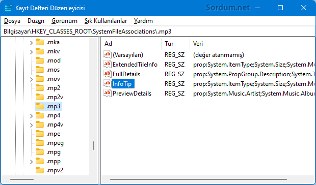Select the .mos folder icon
316x185 pixels.
tap(40, 70)
